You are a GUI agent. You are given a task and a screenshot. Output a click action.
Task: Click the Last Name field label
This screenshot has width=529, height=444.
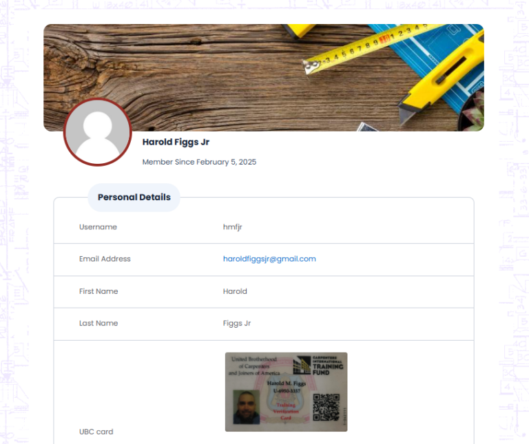tap(98, 324)
